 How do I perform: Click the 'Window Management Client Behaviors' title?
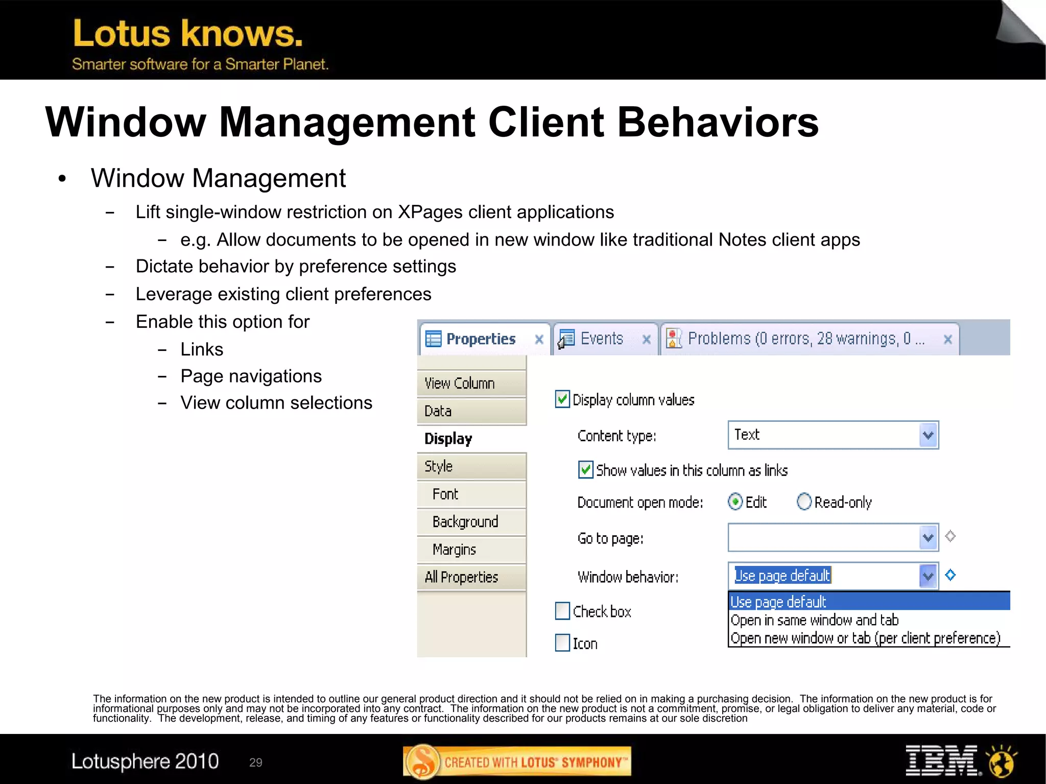tap(432, 123)
